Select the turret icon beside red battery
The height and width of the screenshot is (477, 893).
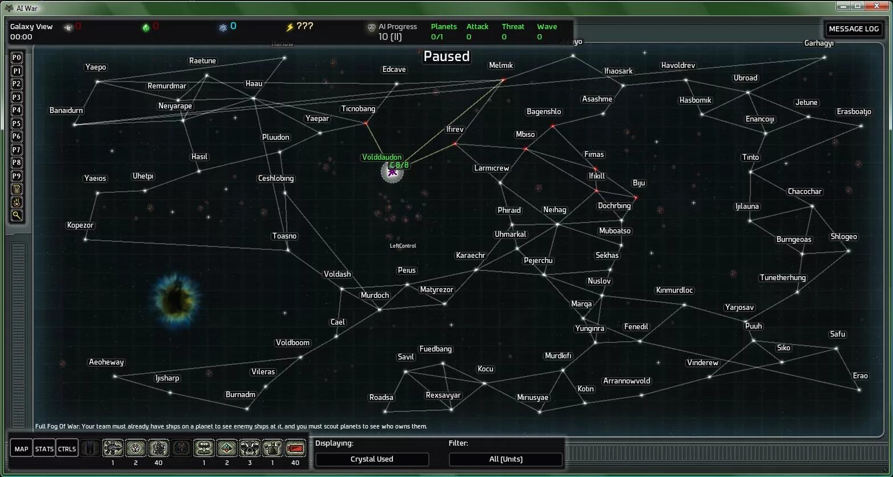pyautogui.click(x=273, y=448)
